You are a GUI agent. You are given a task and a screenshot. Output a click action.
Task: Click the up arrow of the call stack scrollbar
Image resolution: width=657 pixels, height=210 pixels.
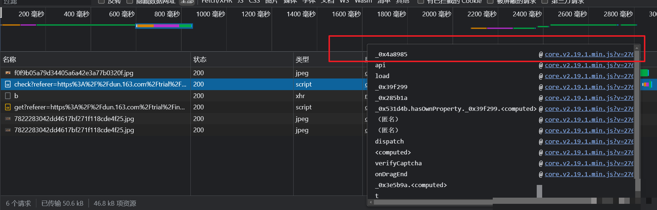[x=637, y=48]
